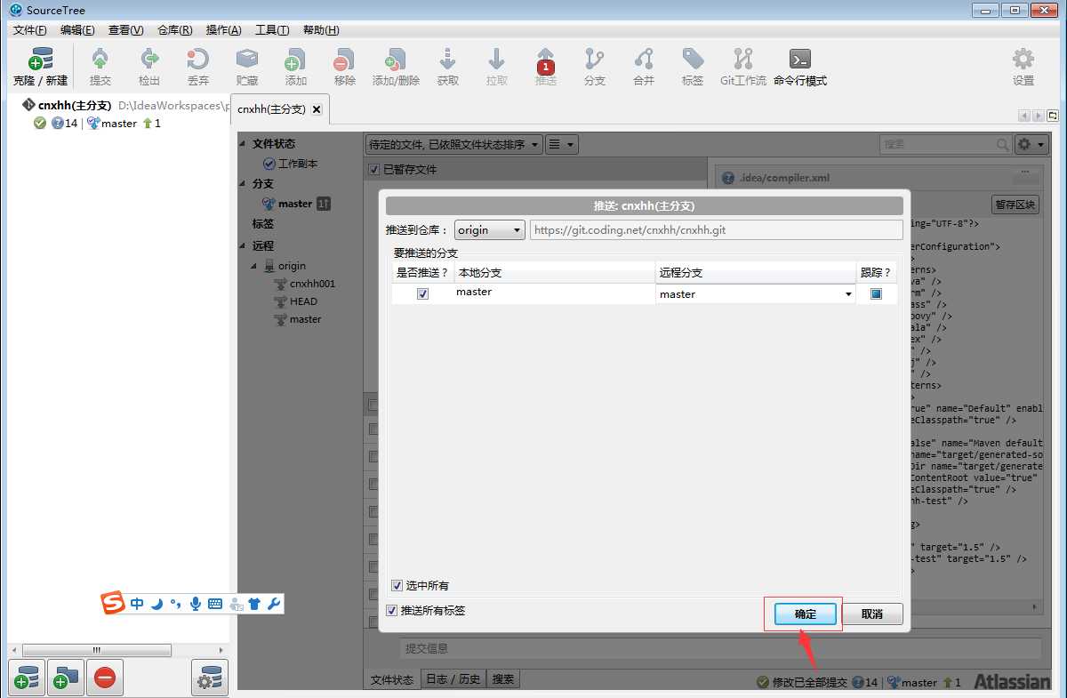Open the Repository (仓库) menu
The image size is (1067, 698).
pos(174,29)
